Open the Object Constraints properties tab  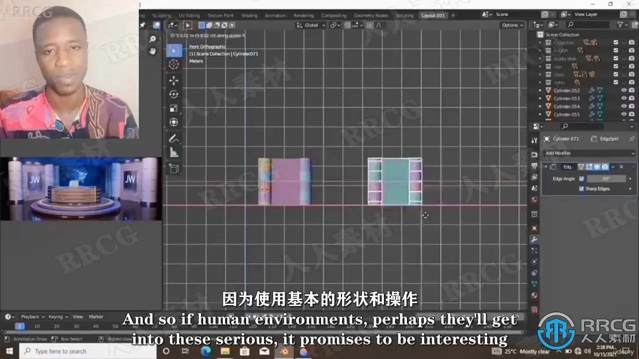pyautogui.click(x=535, y=273)
